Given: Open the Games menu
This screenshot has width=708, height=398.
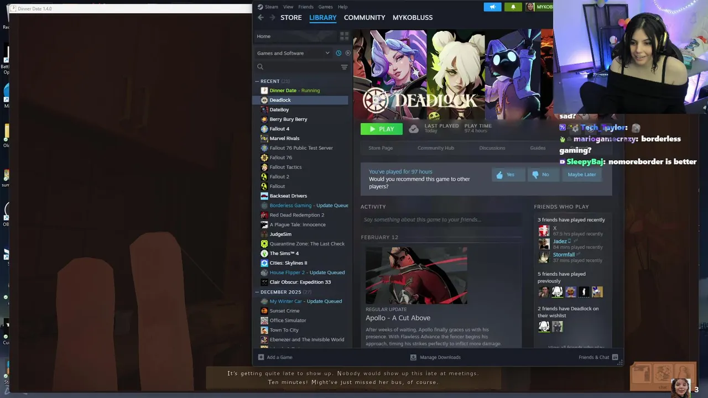Looking at the screenshot, I should click(x=325, y=7).
